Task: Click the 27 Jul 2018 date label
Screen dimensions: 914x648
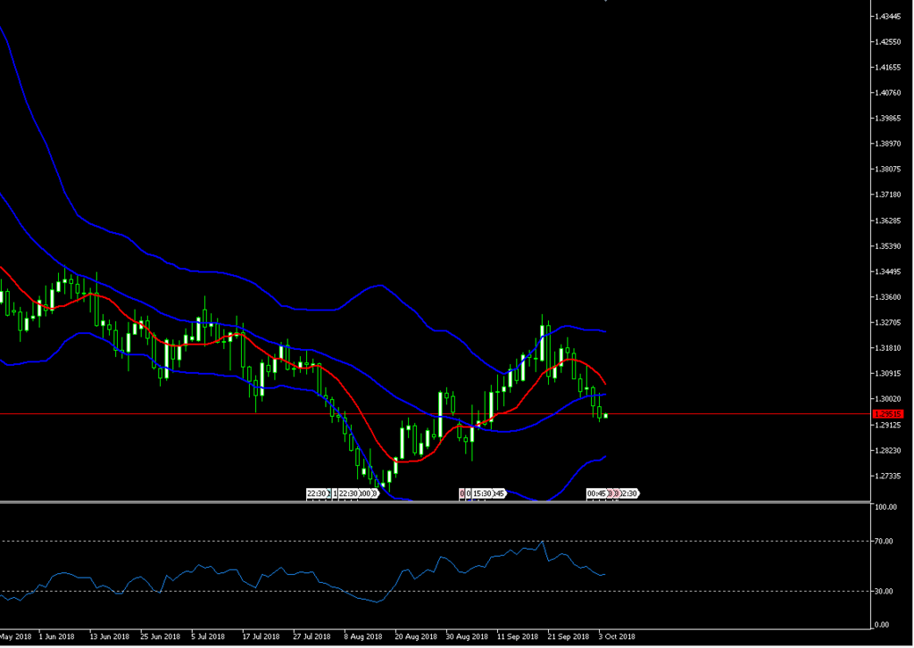Action: 312,636
